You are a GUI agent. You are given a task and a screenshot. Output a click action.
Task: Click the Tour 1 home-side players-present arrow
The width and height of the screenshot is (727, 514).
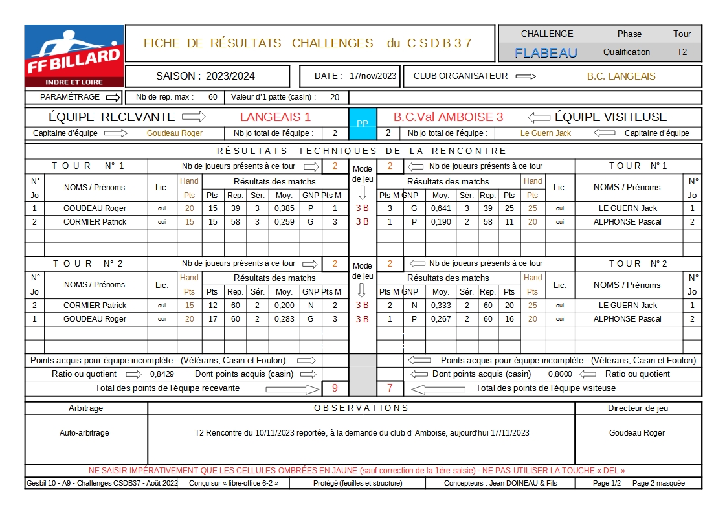coord(311,166)
